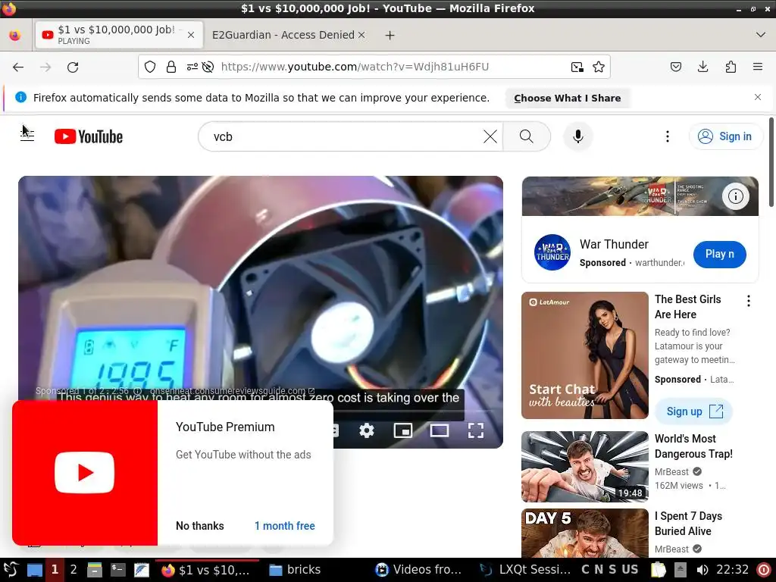Click the Play now War Thunder button
The image size is (776, 582).
pyautogui.click(x=720, y=255)
